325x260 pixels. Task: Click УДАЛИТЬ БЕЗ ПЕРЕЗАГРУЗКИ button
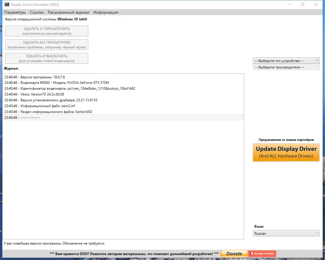46,44
